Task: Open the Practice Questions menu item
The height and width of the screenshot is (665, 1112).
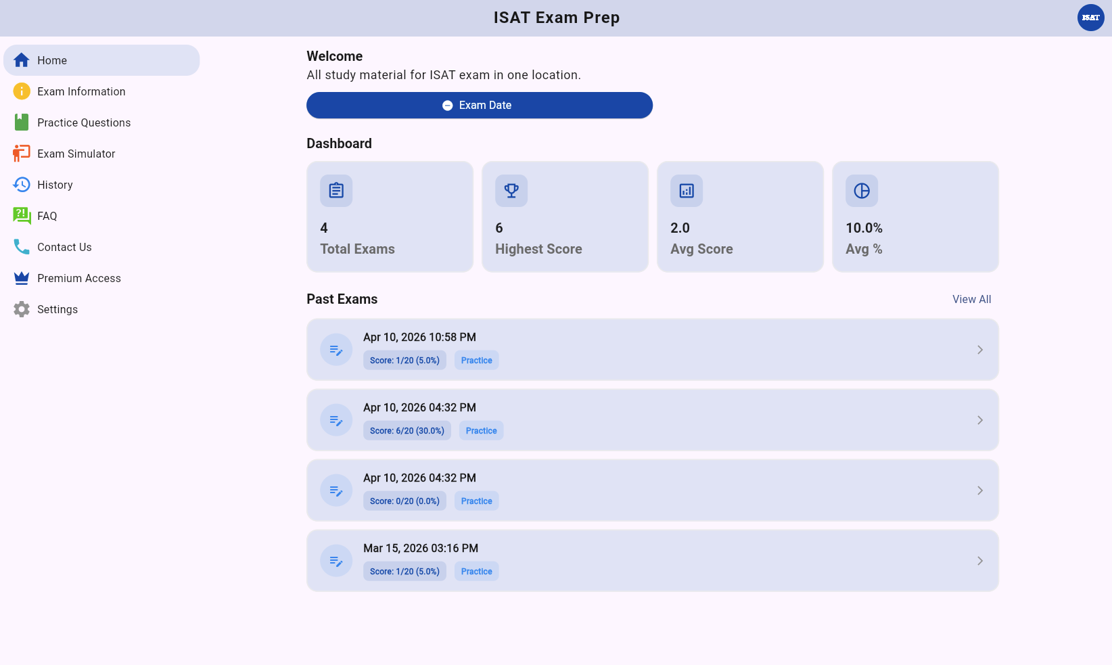Action: 84,122
